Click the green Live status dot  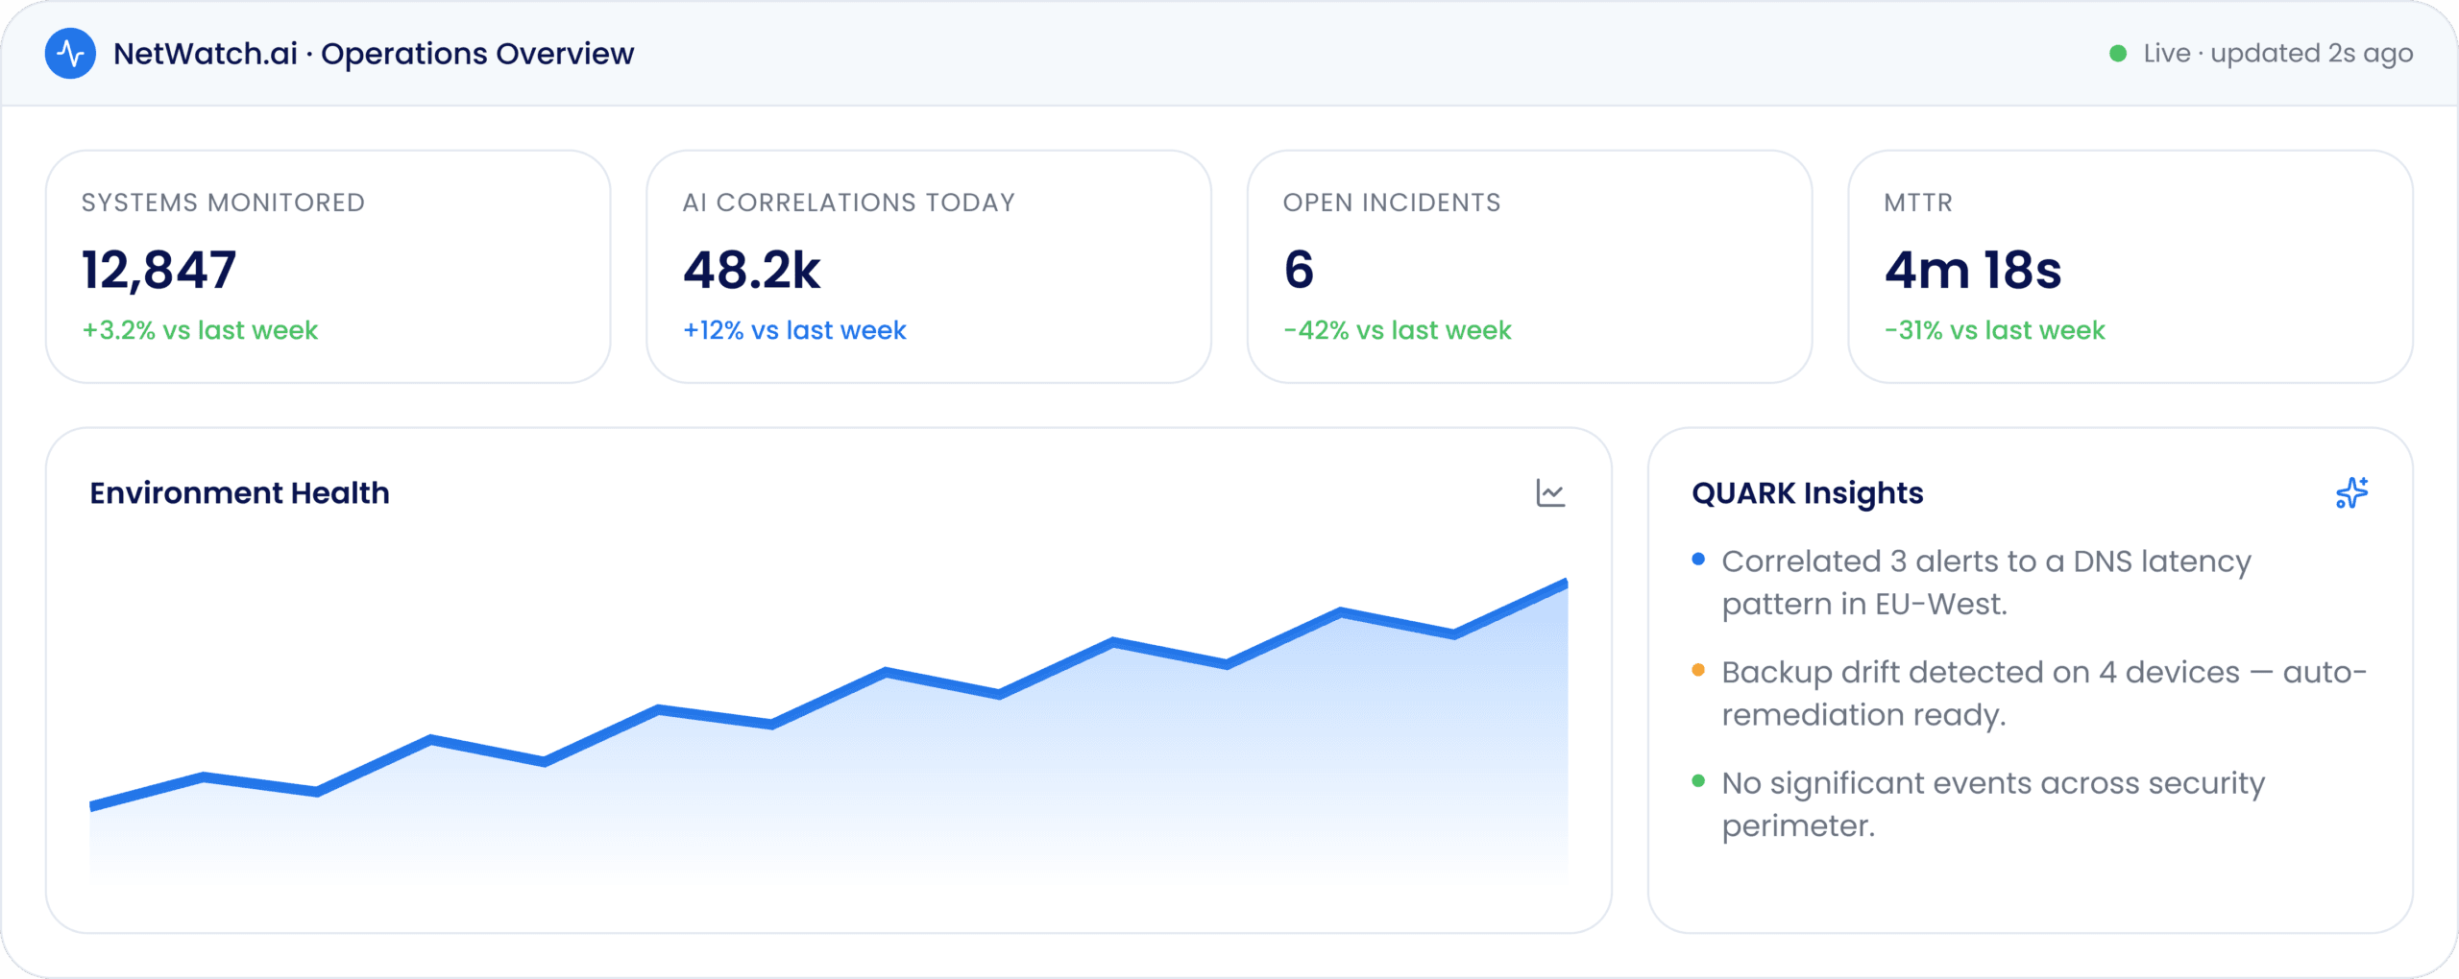coord(2117,54)
